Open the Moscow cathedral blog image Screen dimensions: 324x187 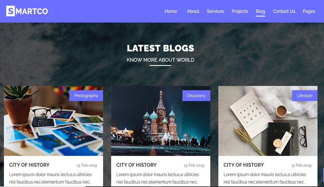[160, 121]
